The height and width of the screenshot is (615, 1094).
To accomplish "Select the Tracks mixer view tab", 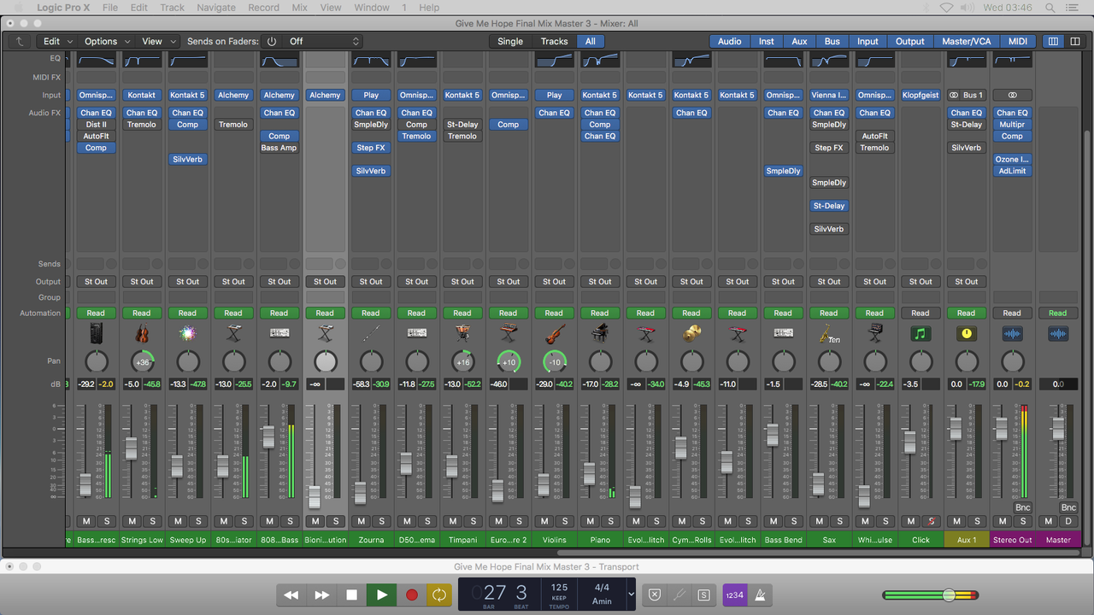I will click(x=554, y=41).
